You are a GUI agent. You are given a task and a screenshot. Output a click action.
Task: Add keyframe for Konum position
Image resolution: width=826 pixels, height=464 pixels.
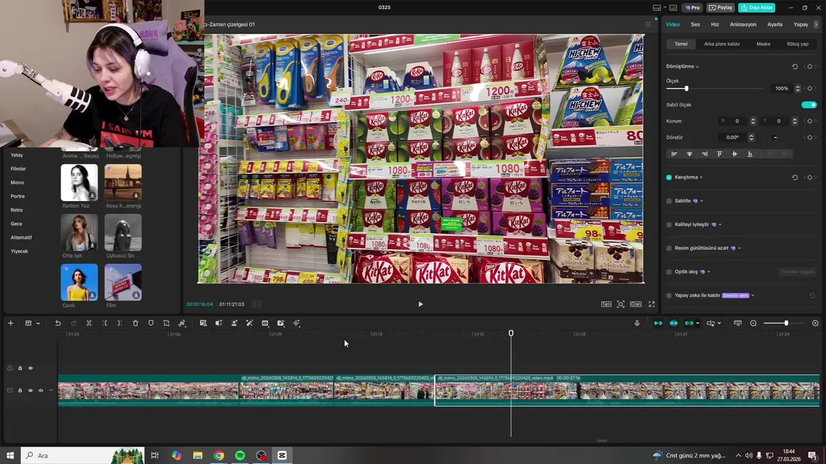810,121
